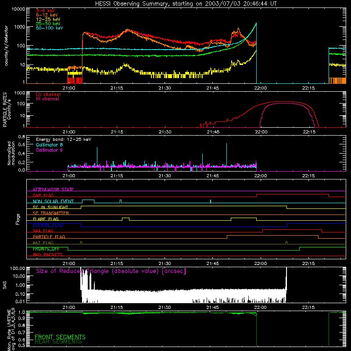Click the 'counts/s/detector' axis label
Image resolution: width=351 pixels, height=351 pixels.
[6, 46]
